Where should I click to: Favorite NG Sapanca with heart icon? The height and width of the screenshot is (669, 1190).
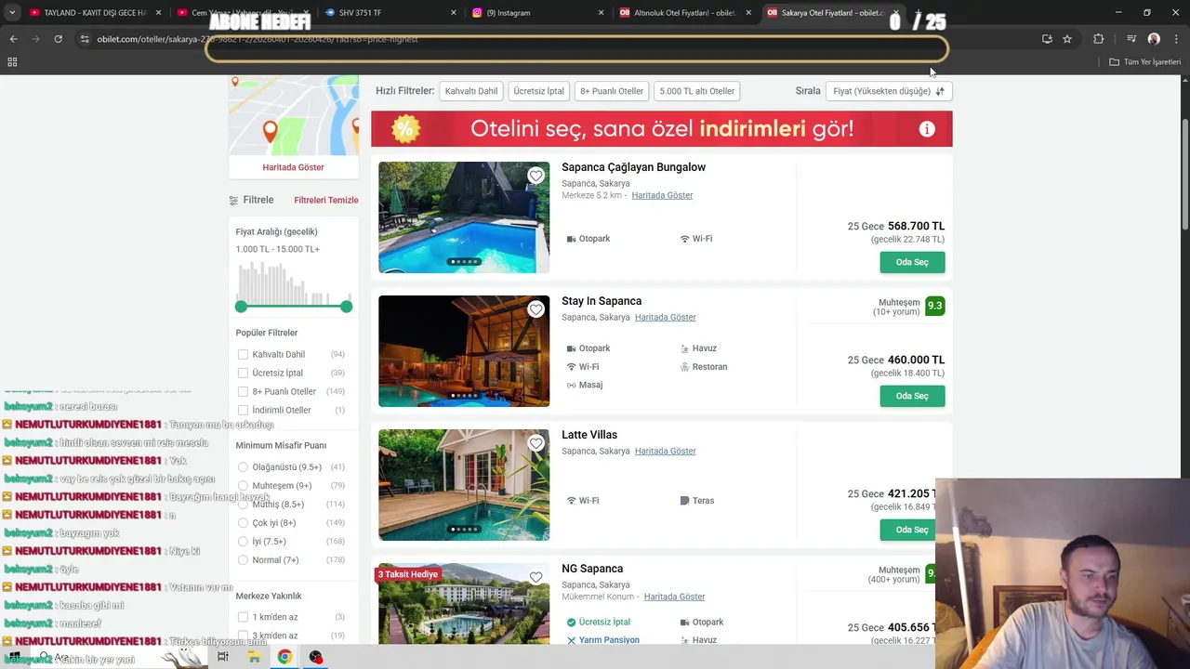coord(535,577)
